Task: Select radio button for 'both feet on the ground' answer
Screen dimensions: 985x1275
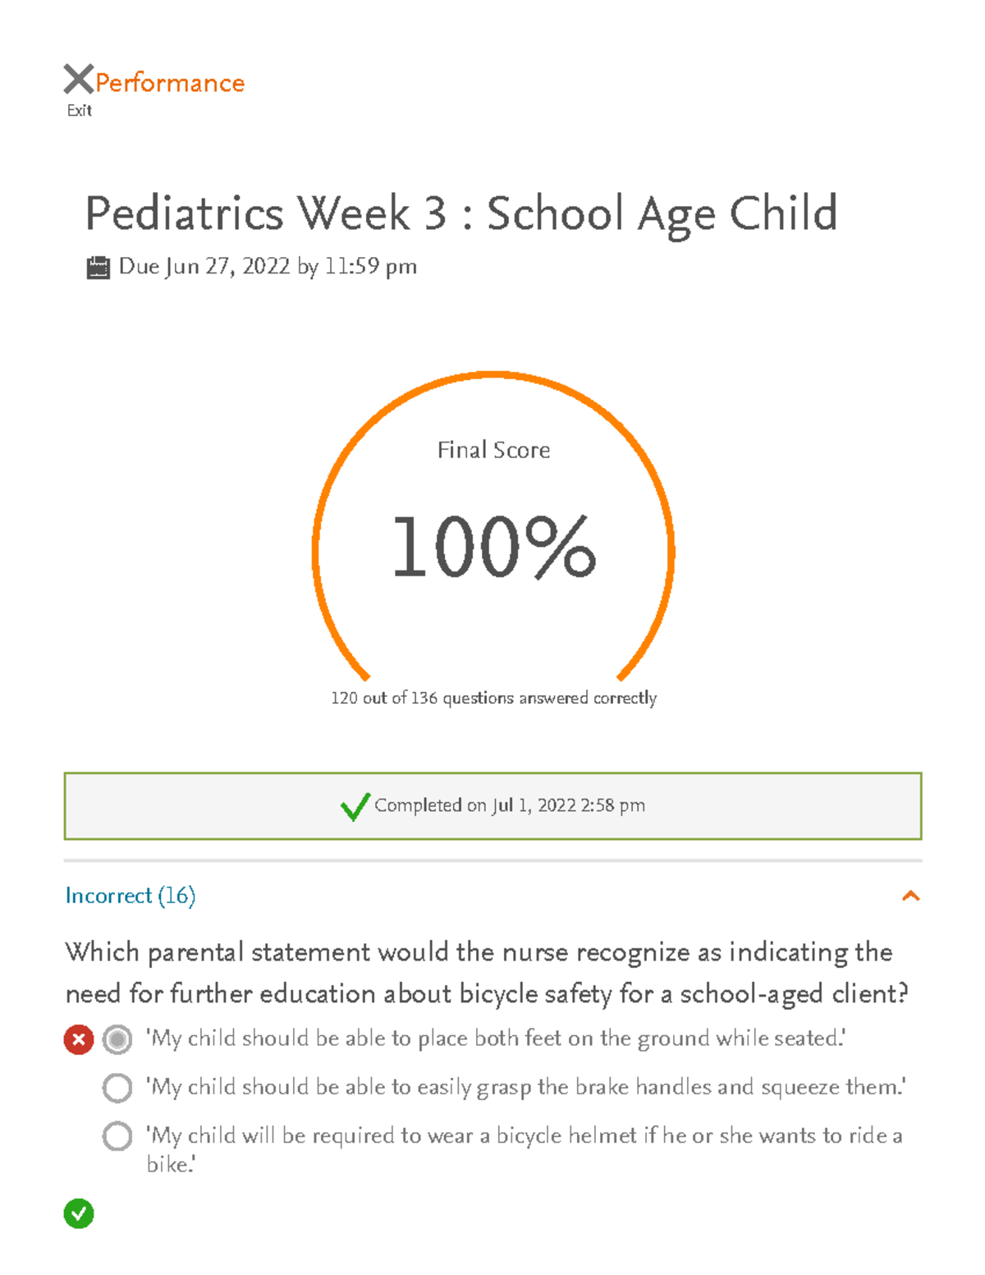Action: point(117,1039)
